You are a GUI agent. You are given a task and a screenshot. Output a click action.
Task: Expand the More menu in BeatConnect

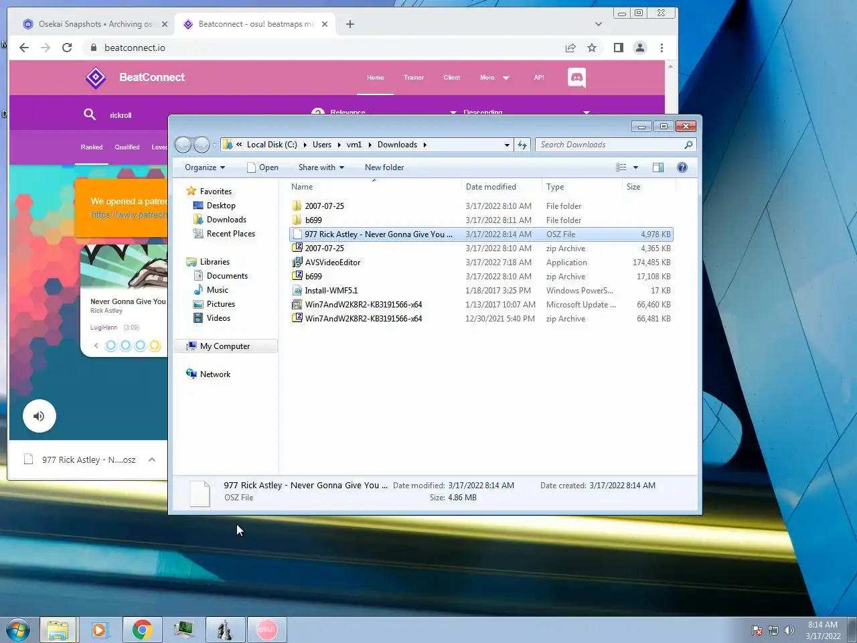pyautogui.click(x=494, y=78)
